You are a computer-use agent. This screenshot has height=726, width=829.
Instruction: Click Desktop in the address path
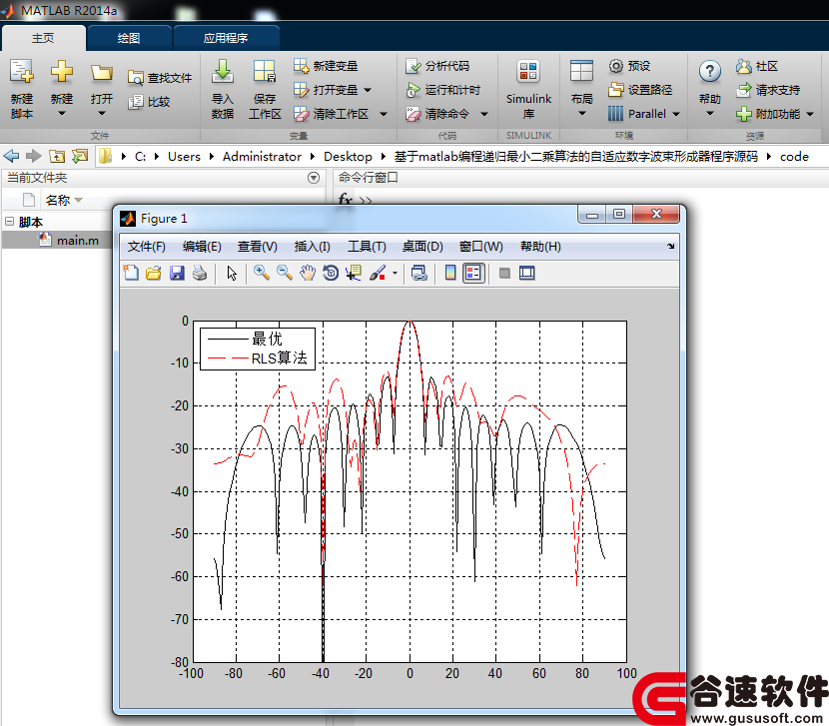(348, 157)
